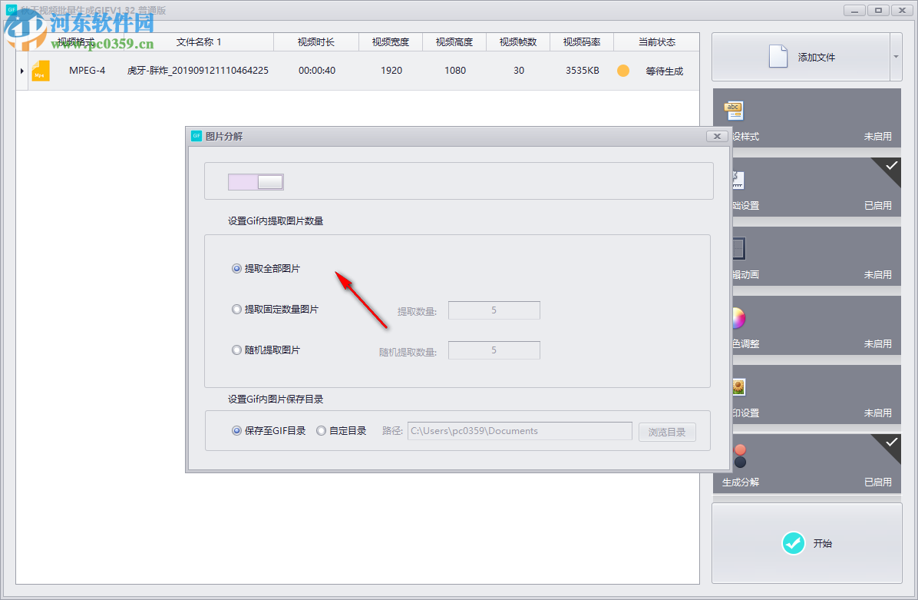Viewport: 918px width, 600px height.
Task: Open the text style panel with abc icon
Action: [734, 110]
